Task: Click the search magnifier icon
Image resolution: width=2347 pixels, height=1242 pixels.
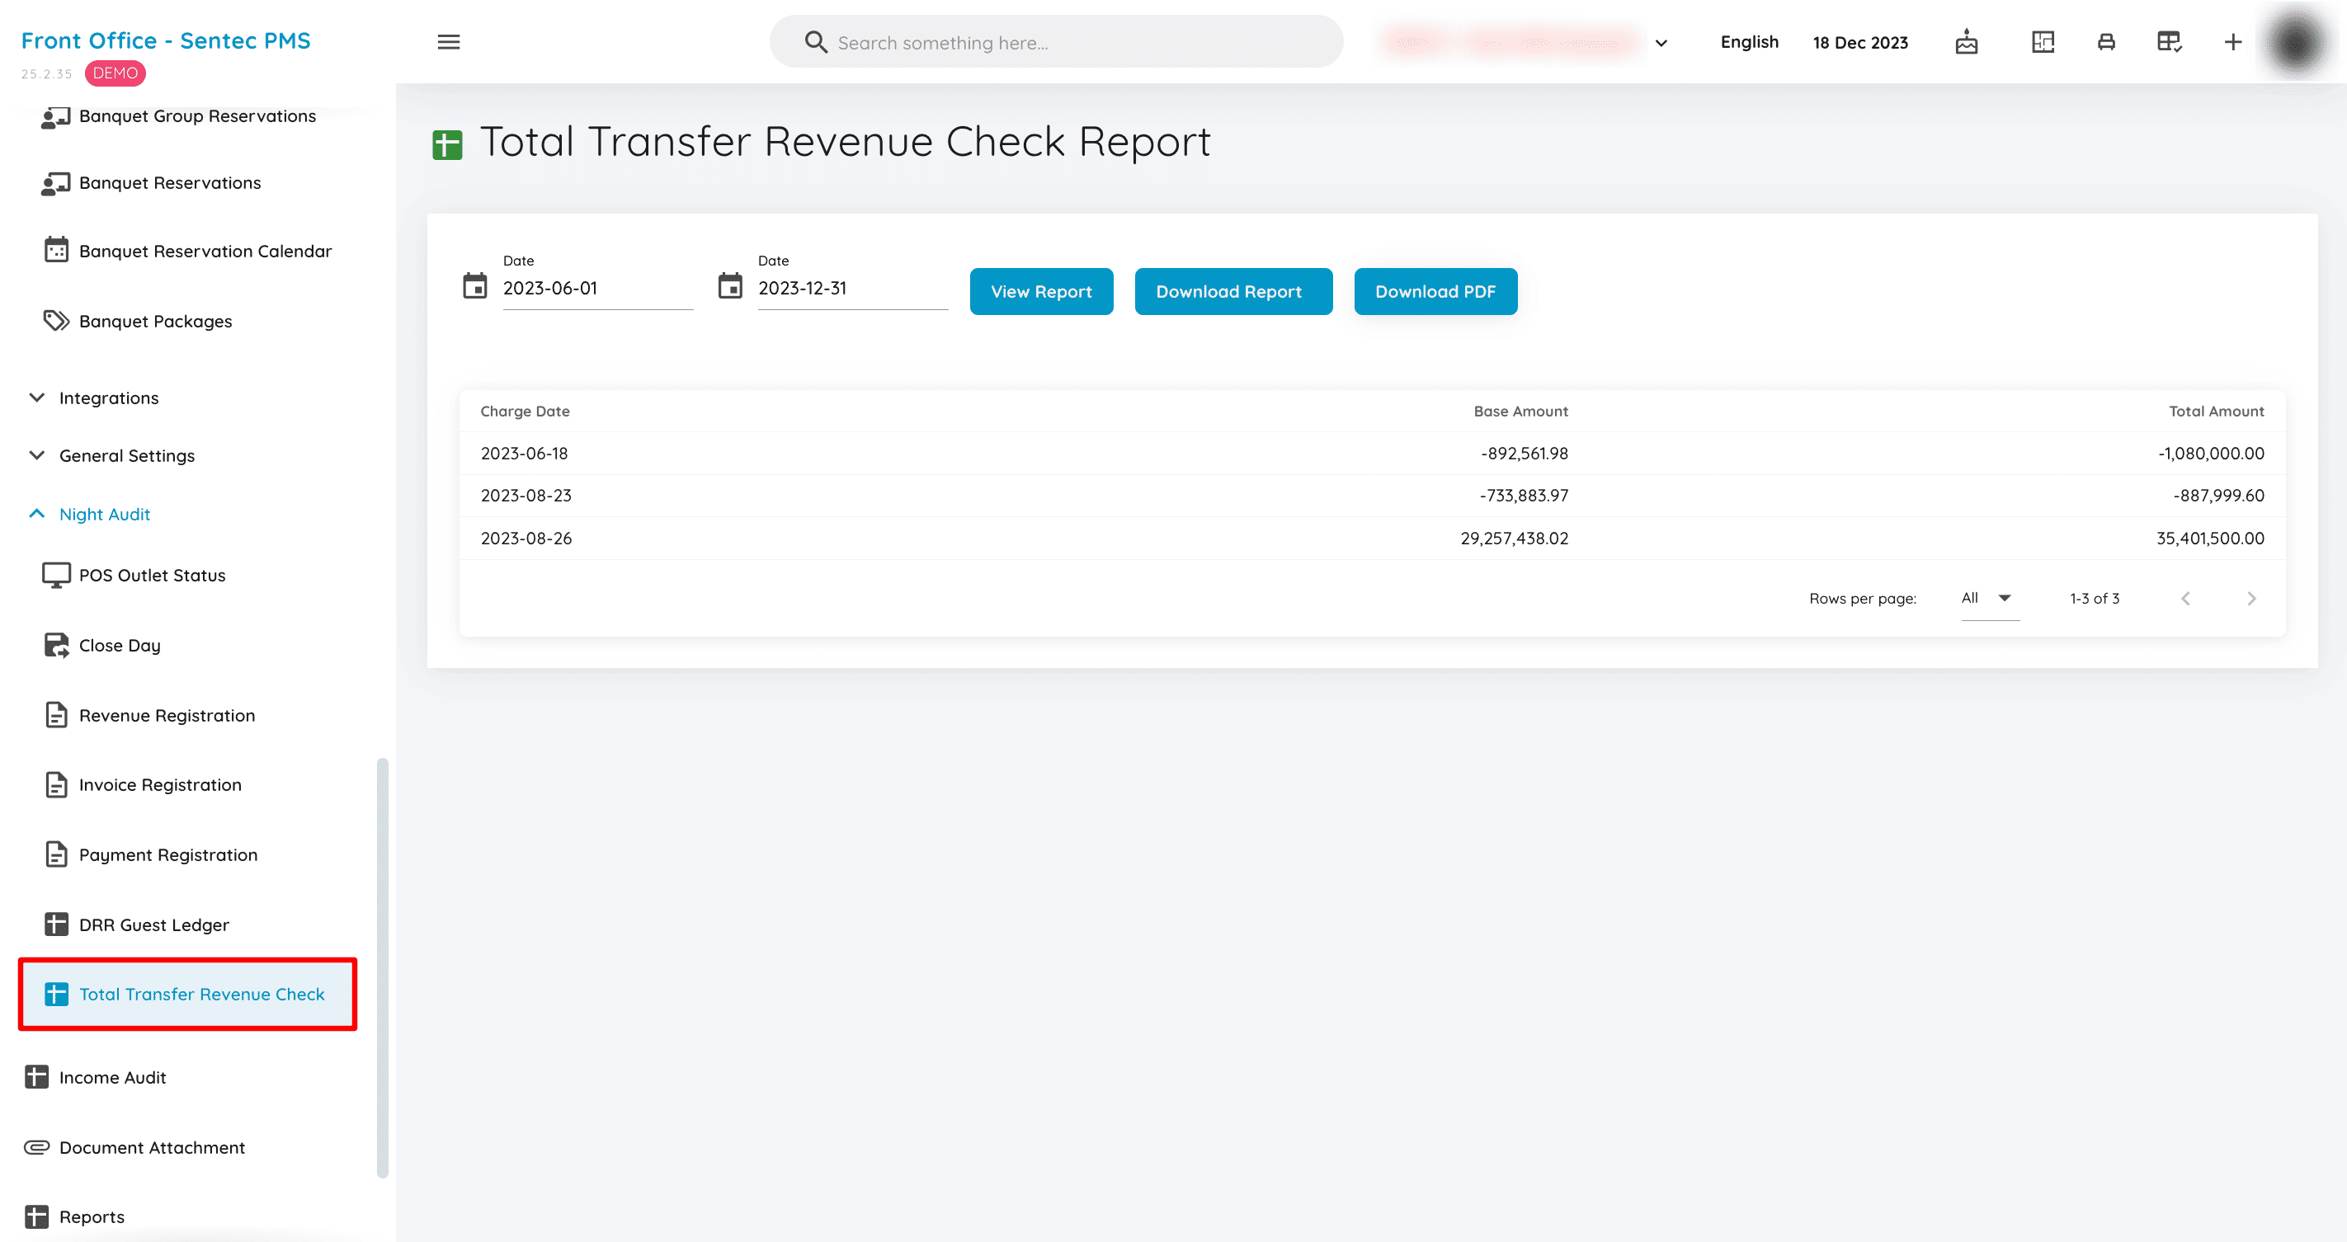Action: 815,42
